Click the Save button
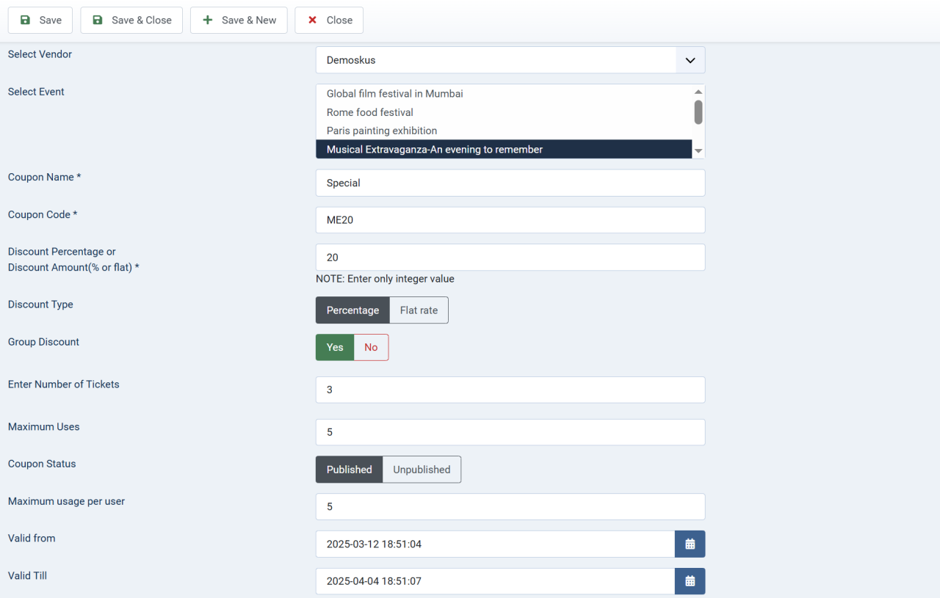 pos(40,20)
